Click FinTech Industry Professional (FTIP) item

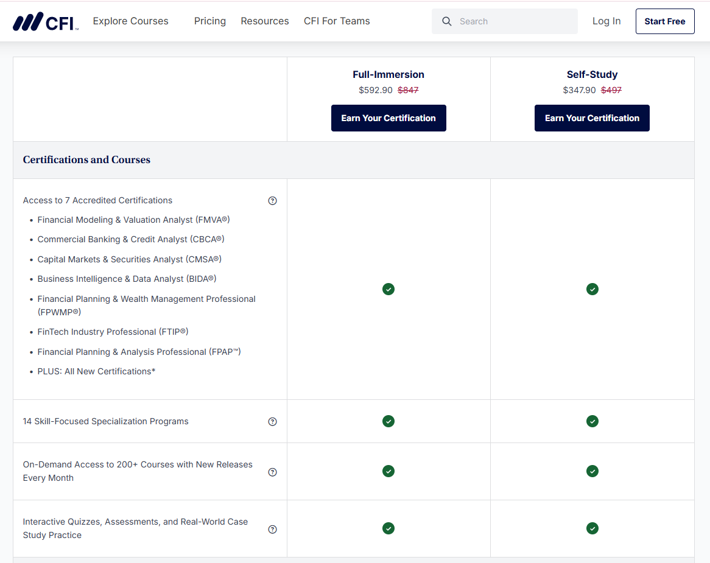pos(113,332)
